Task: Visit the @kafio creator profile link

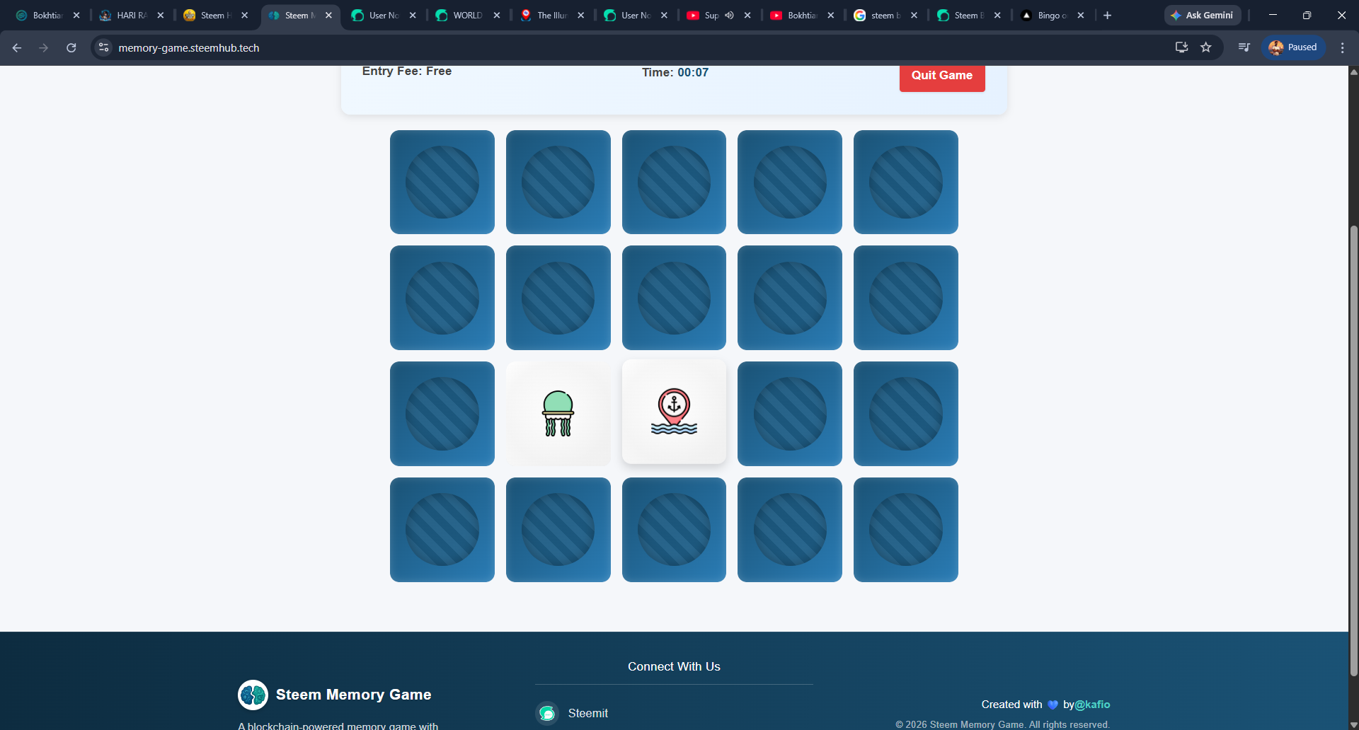Action: click(1092, 705)
